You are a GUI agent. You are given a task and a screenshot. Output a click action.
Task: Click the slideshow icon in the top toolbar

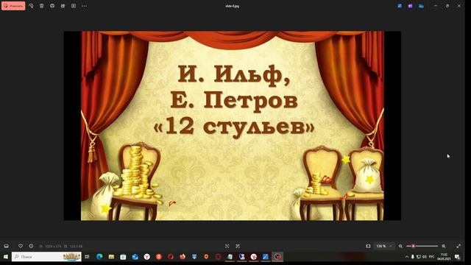click(x=74, y=6)
